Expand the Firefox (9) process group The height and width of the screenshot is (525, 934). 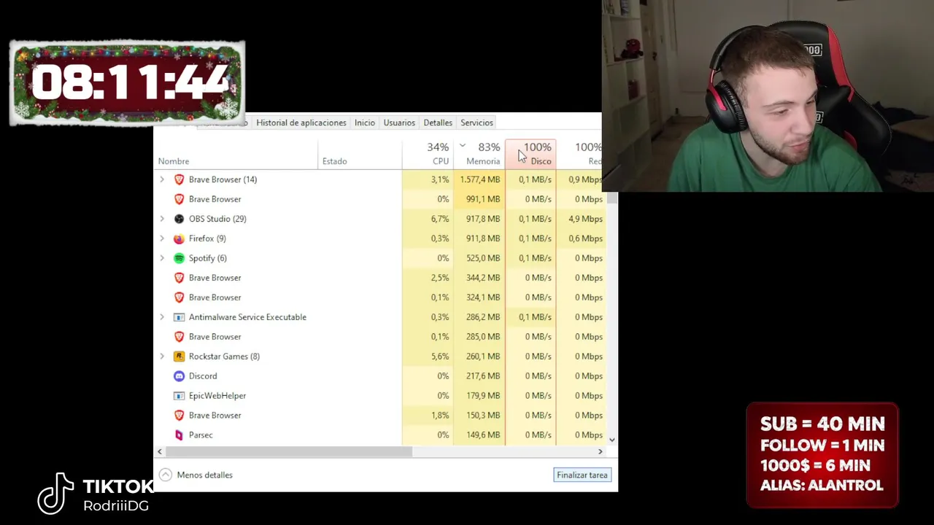[x=162, y=238]
